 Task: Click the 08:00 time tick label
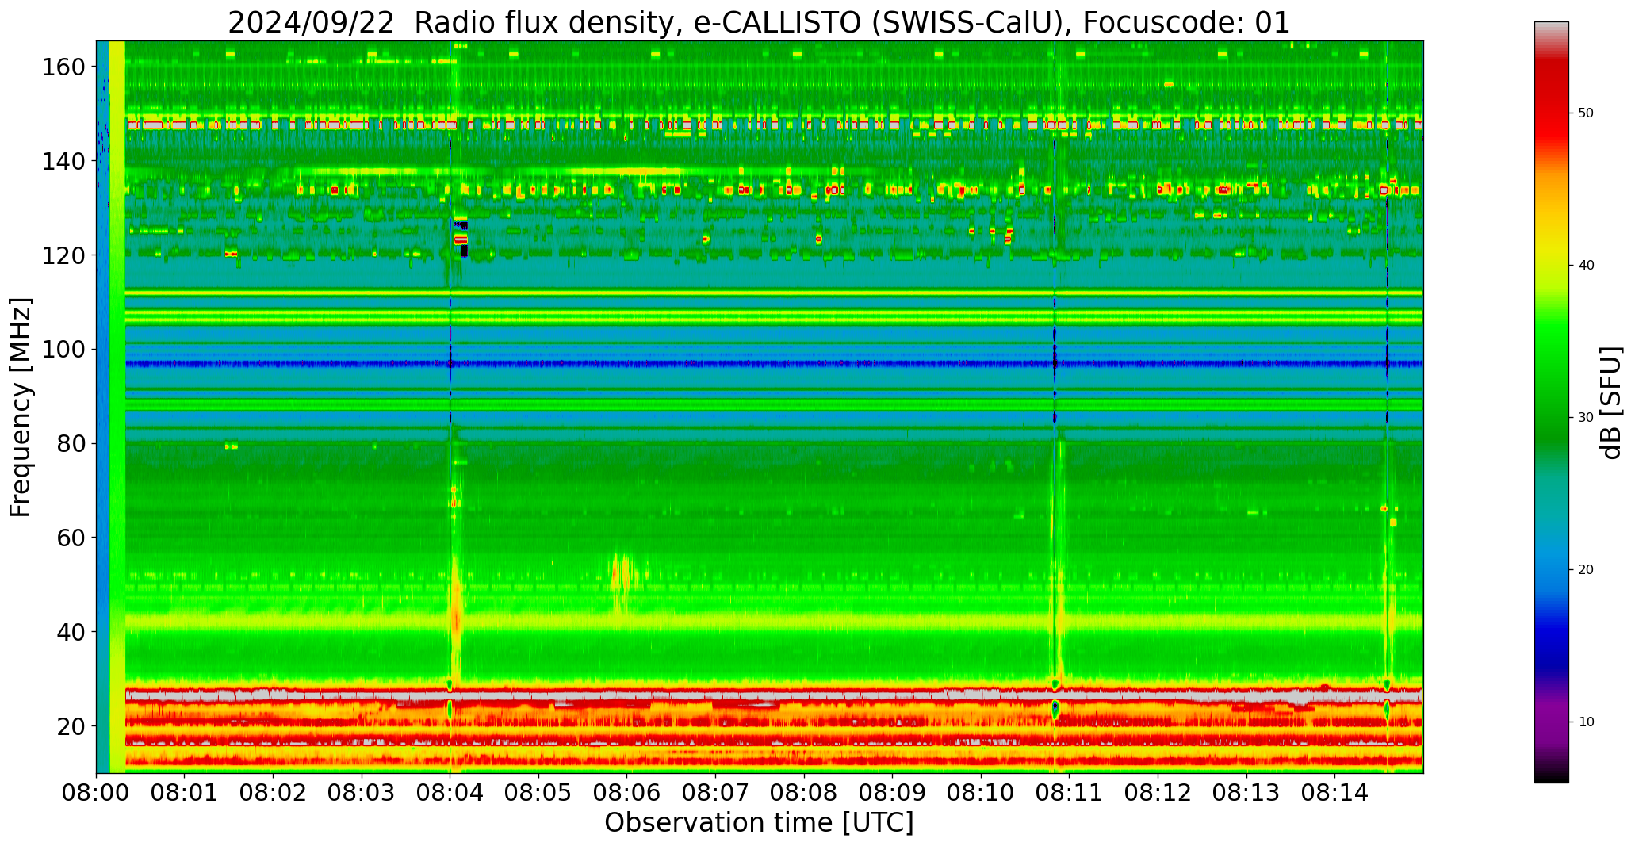(96, 792)
